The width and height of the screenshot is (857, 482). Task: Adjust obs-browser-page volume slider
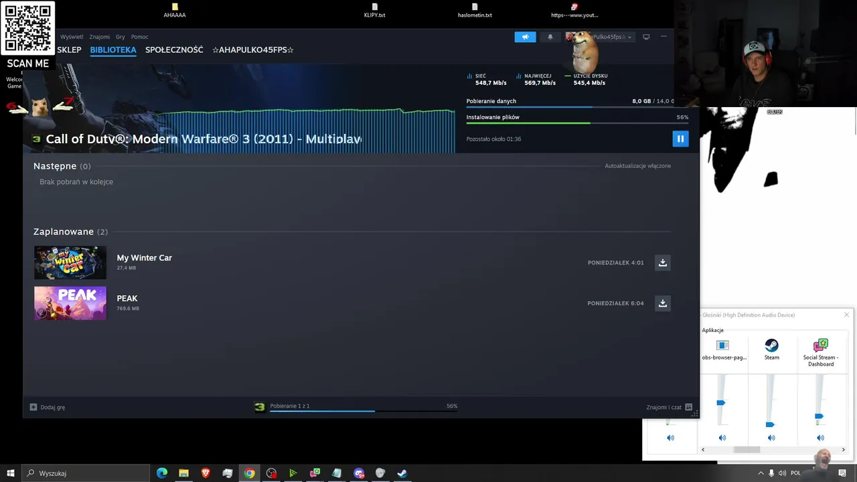coord(721,402)
